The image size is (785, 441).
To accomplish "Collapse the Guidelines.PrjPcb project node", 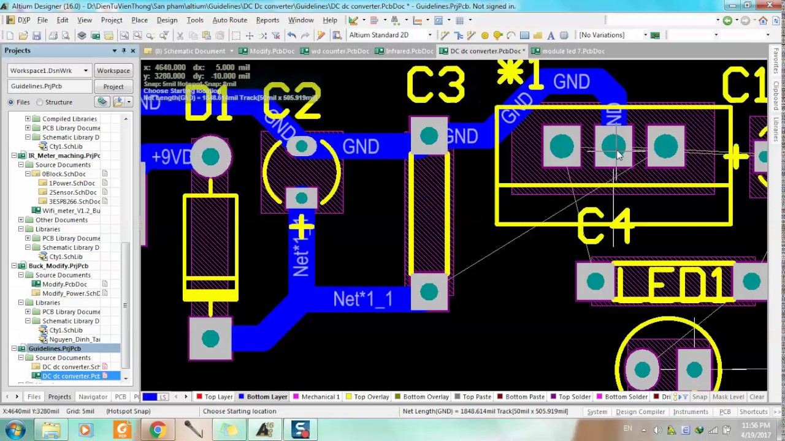I will tap(14, 349).
